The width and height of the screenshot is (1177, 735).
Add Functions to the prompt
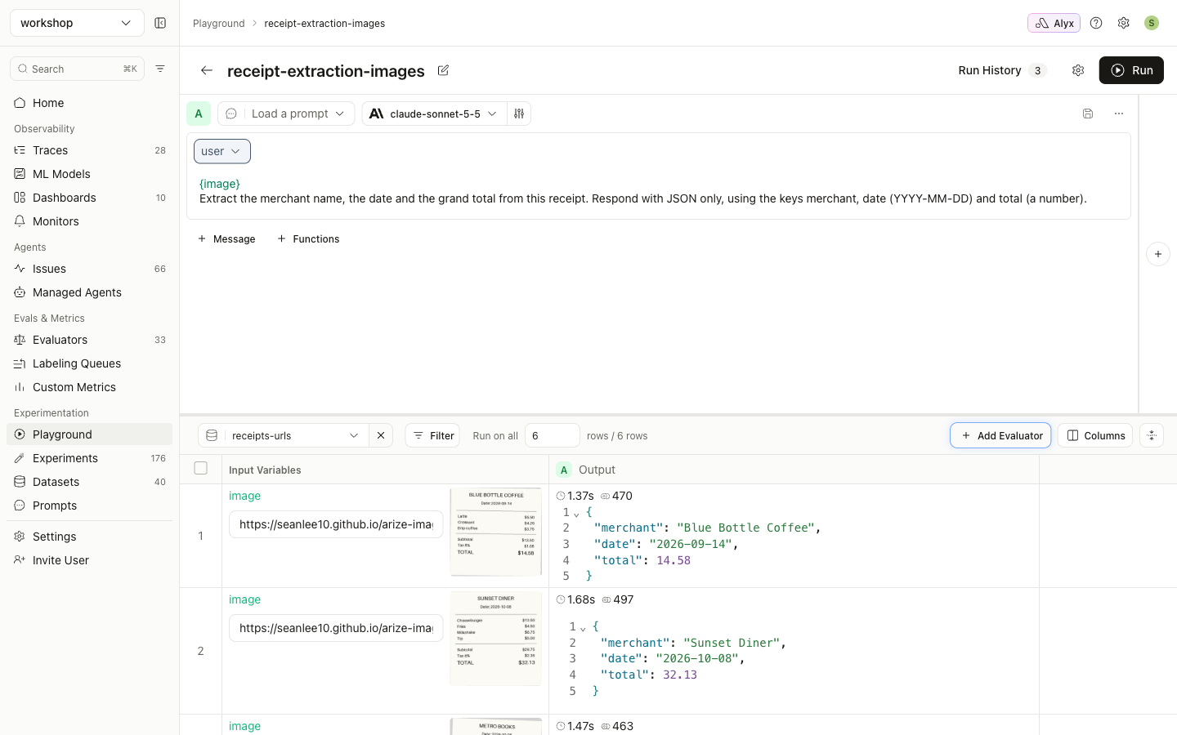coord(308,238)
